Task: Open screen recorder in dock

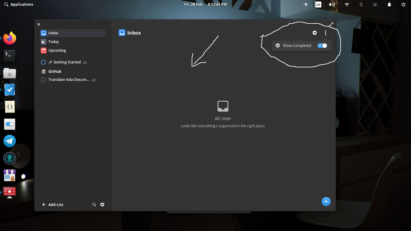Action: pyautogui.click(x=10, y=192)
